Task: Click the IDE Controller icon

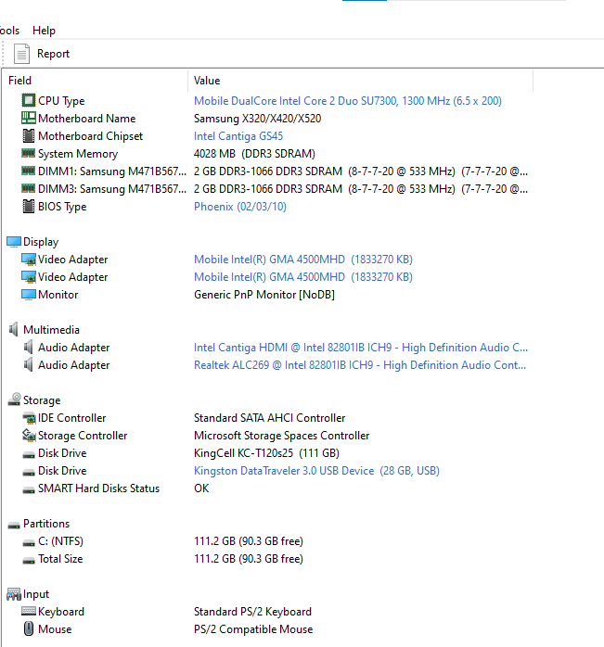Action: [x=29, y=418]
